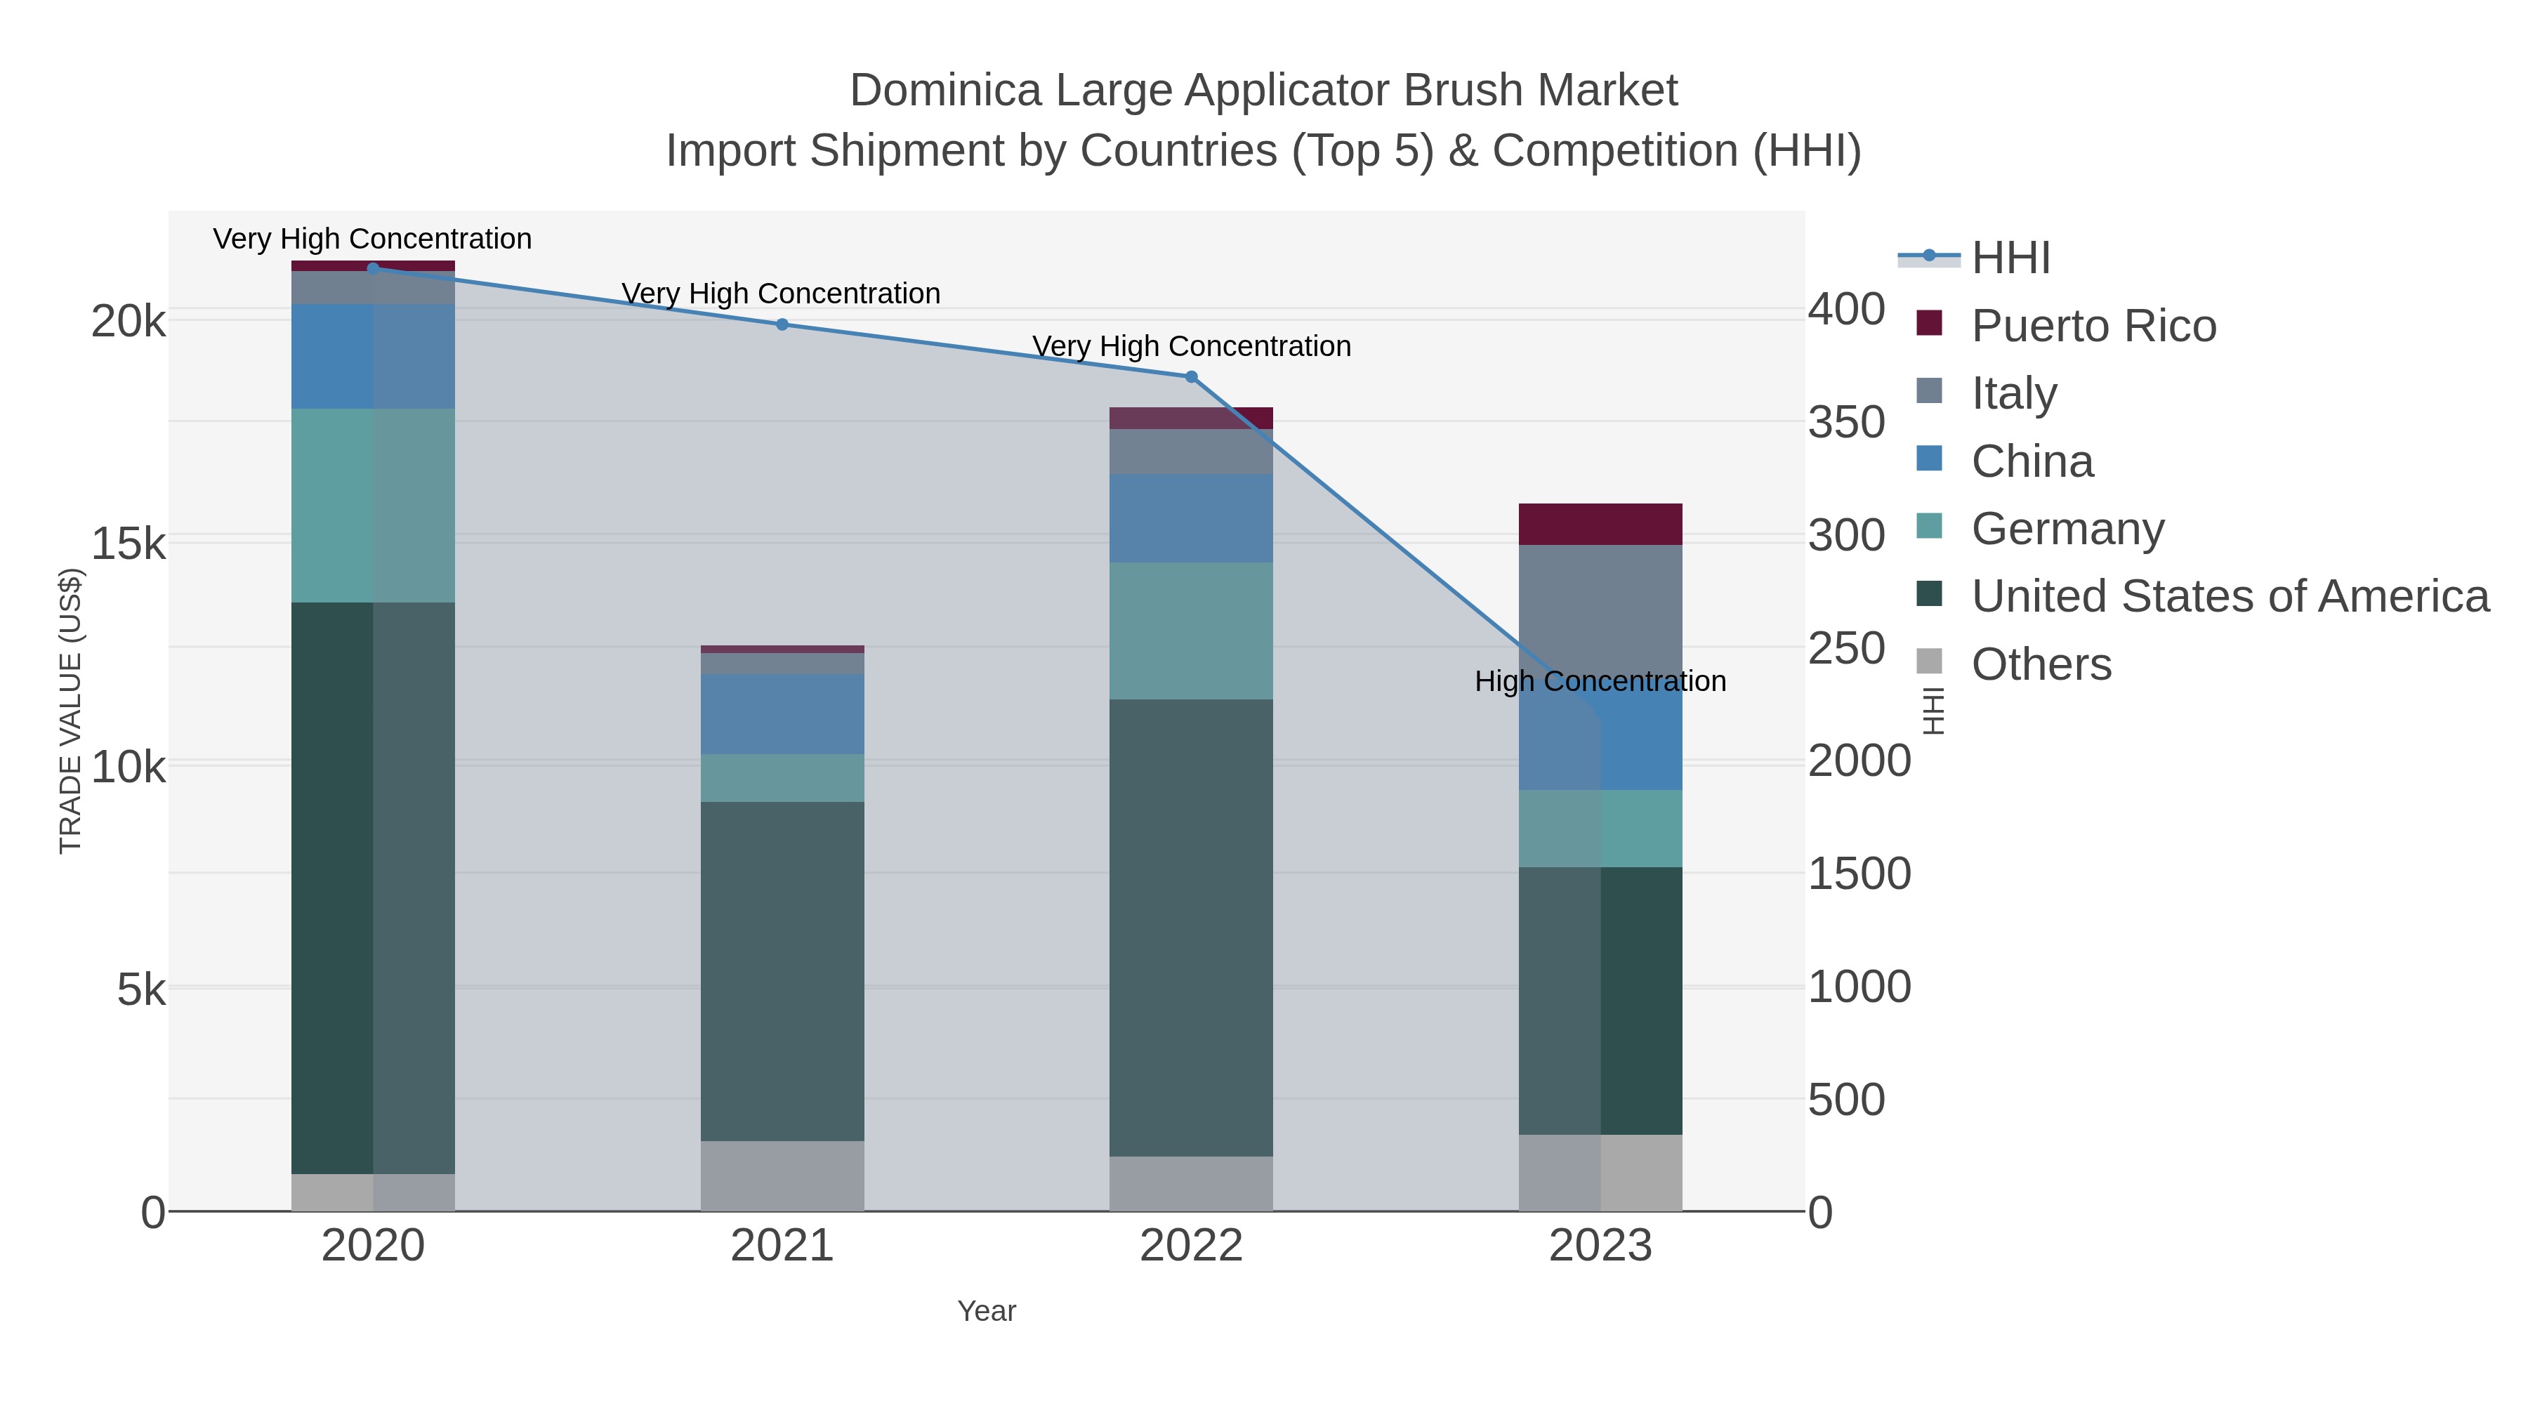Click the 'Very High Concentration' label above 2020
2528x1422 pixels.
pyautogui.click(x=373, y=239)
